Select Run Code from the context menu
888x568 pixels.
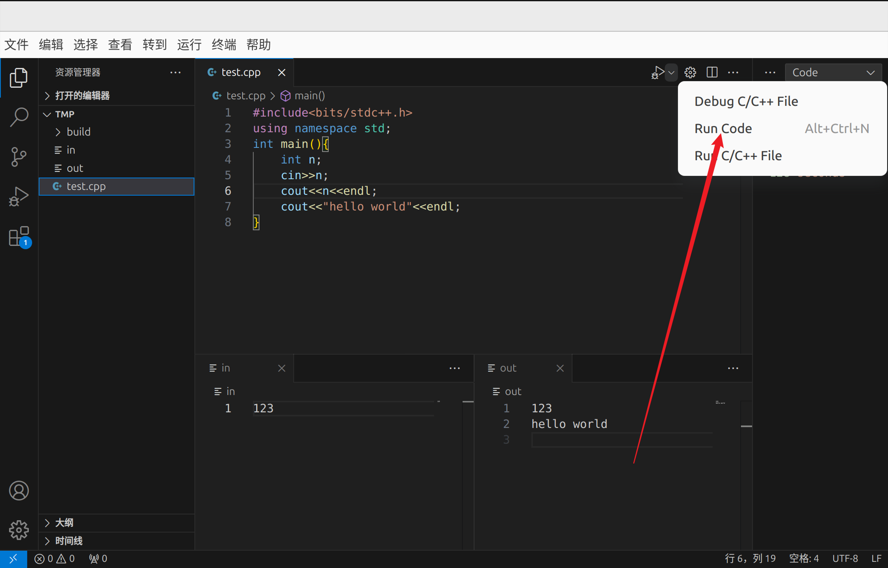click(x=723, y=129)
